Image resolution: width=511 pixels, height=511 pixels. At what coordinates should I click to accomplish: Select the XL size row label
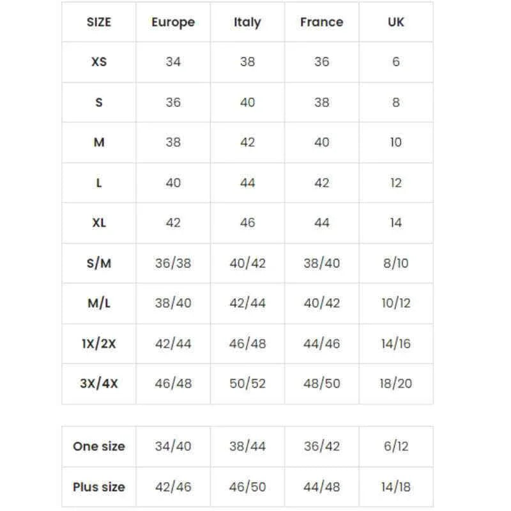pos(99,223)
